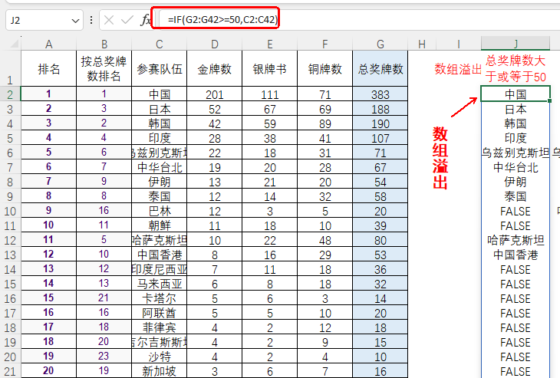Select cell J9 containing 泰国

click(x=516, y=196)
